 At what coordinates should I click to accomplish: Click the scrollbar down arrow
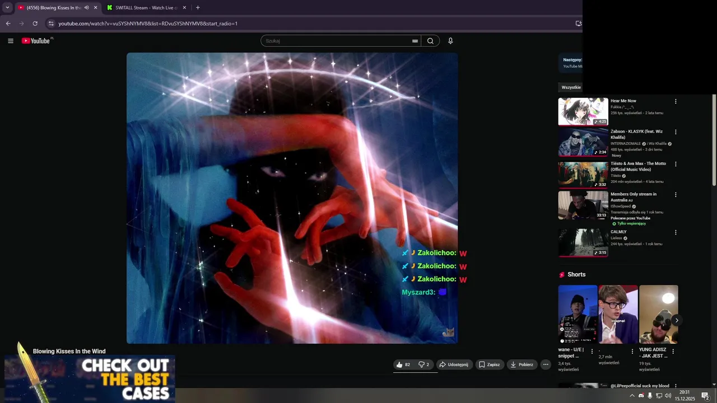[x=714, y=384]
